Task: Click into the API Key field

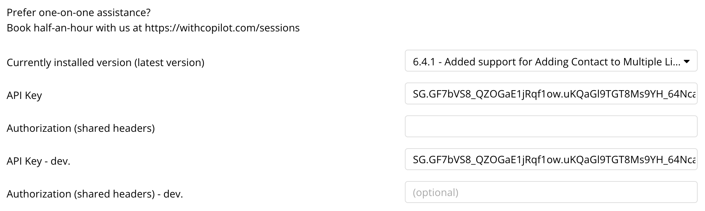Action: [x=551, y=94]
